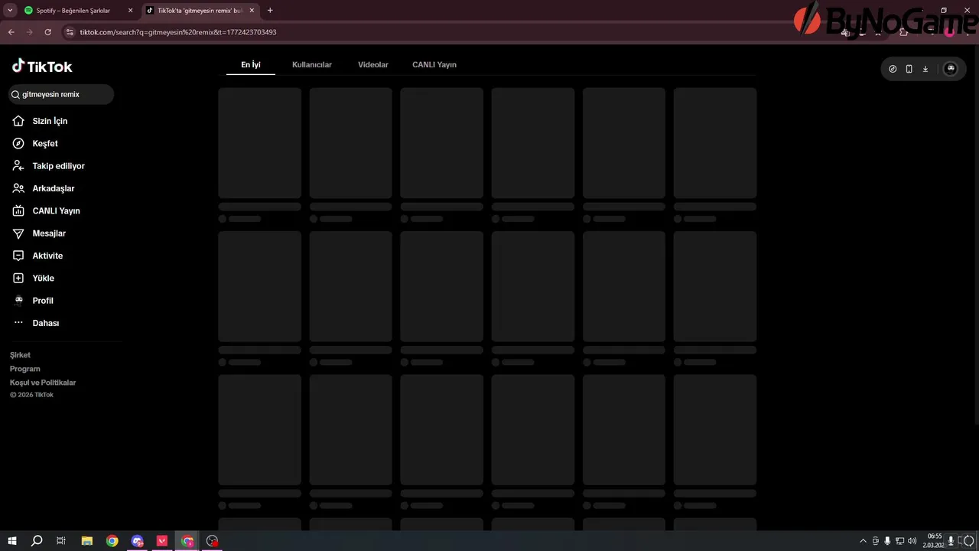Close the Spotify browser tab
The image size is (979, 551).
pos(130,11)
